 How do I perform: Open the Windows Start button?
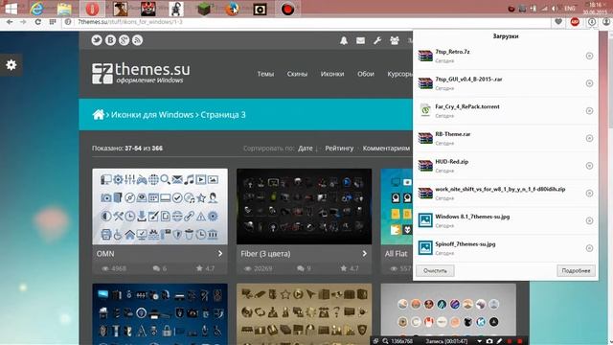[11, 9]
